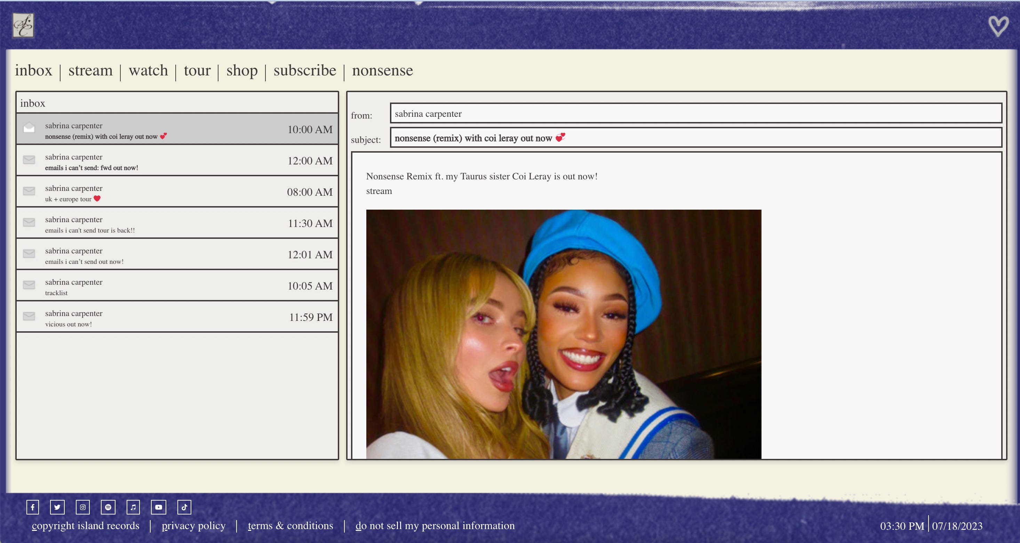This screenshot has height=543, width=1020.
Task: Click envelope icon of vicious out now email
Action: (x=29, y=316)
